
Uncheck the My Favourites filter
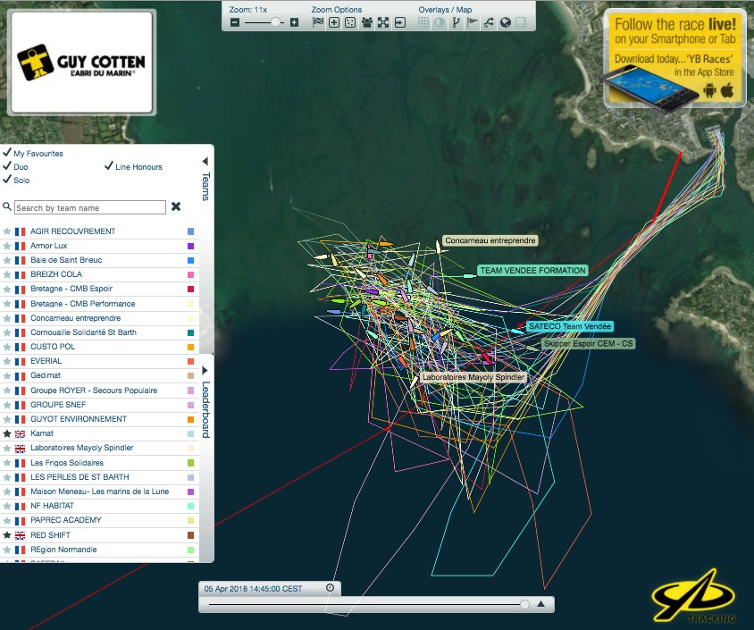(x=7, y=153)
